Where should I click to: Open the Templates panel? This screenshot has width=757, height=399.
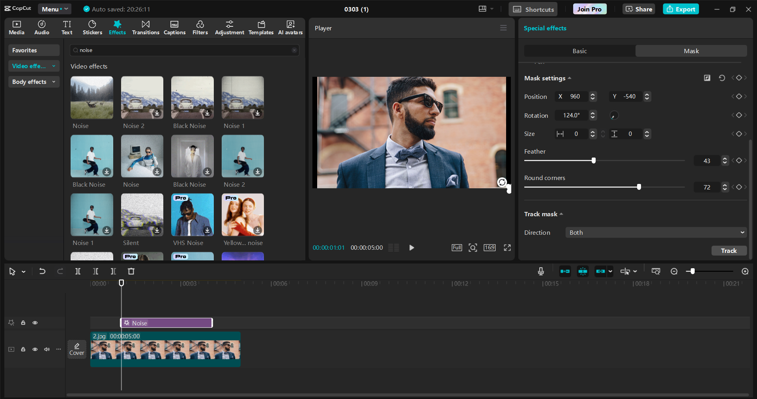coord(261,27)
